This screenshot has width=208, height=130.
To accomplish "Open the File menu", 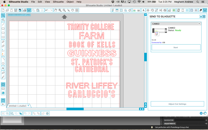I will pos(33,2).
